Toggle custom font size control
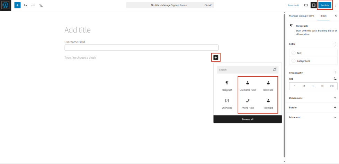The image size is (339, 164). point(335,79)
